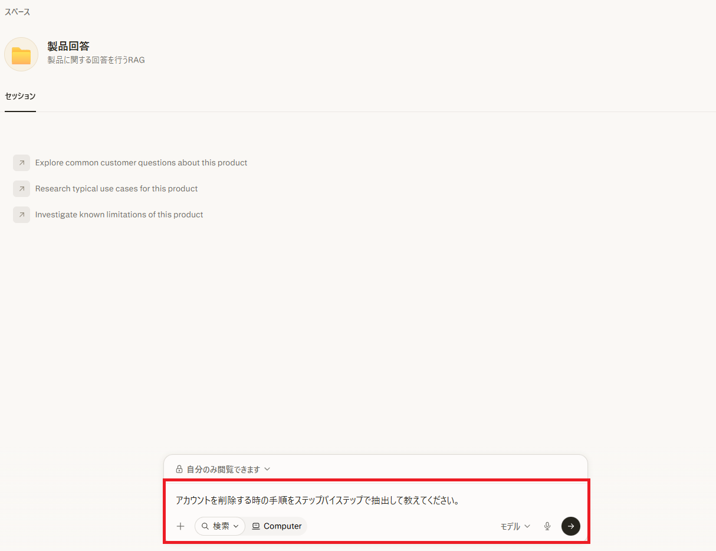The width and height of the screenshot is (716, 551).
Task: Open the 検索 mode dropdown
Action: tap(220, 526)
